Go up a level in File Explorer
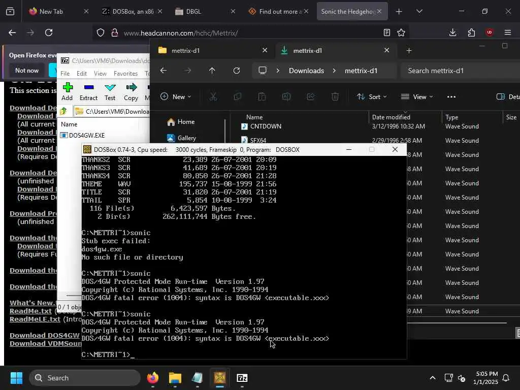This screenshot has height=390, width=520. 212,70
